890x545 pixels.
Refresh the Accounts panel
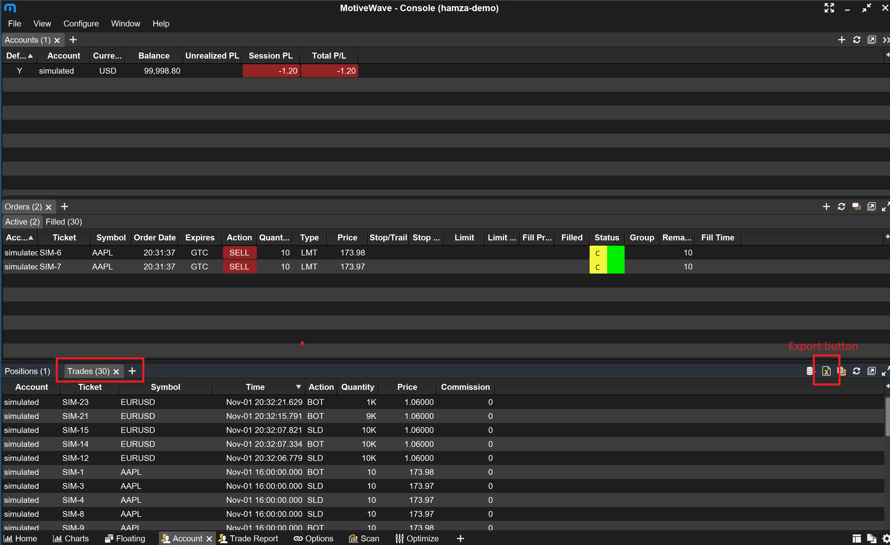856,40
